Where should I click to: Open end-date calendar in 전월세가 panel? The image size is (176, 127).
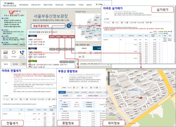[43, 99]
